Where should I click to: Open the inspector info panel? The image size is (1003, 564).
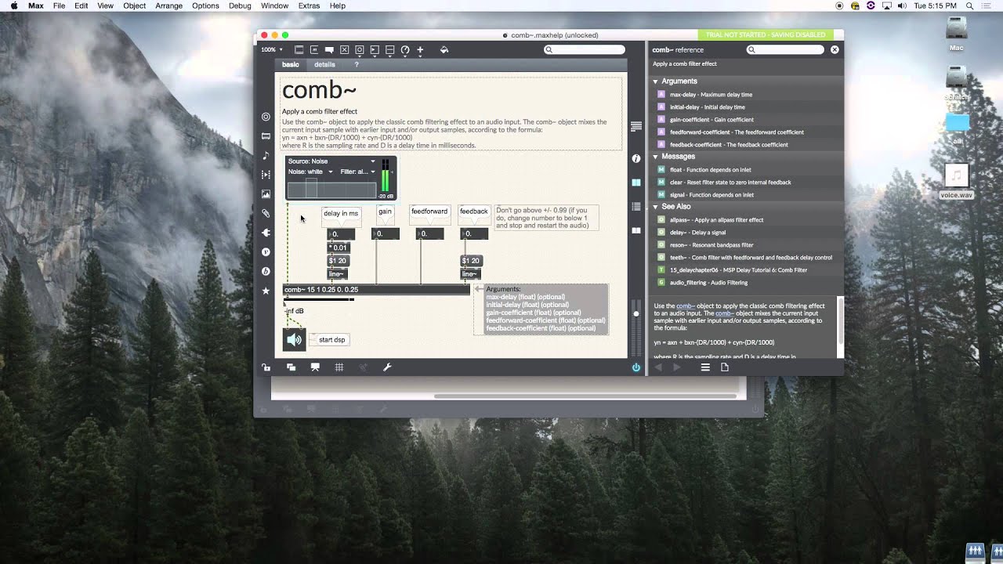(636, 158)
